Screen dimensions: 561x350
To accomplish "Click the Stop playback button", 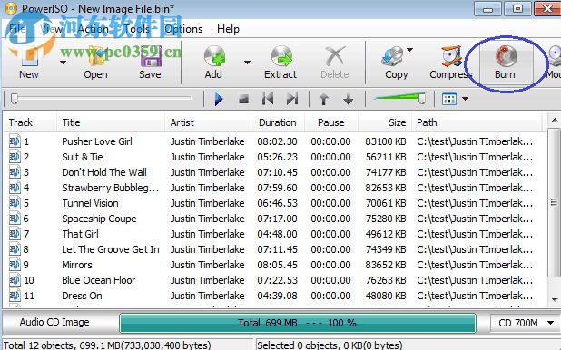I will tap(243, 99).
